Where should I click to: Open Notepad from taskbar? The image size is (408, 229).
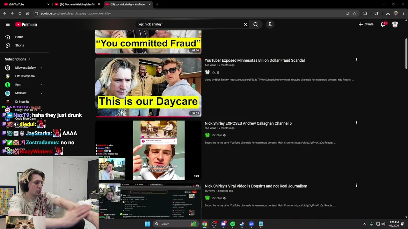261,224
